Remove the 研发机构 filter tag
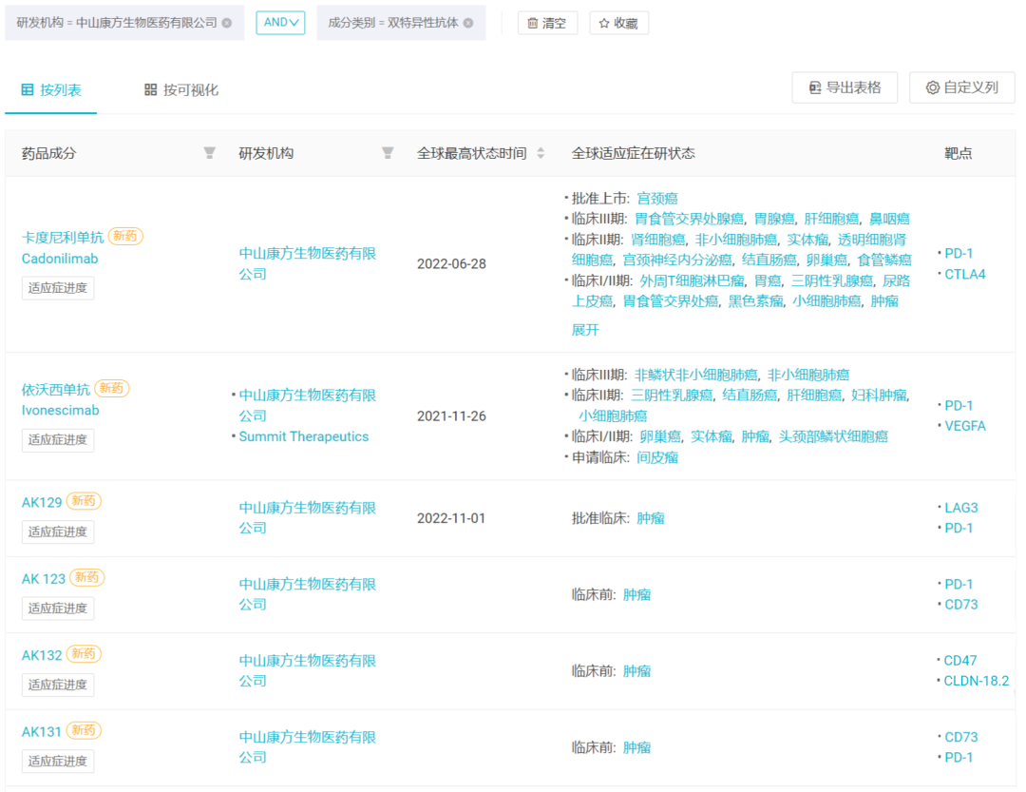This screenshot has height=792, width=1026. tap(226, 23)
